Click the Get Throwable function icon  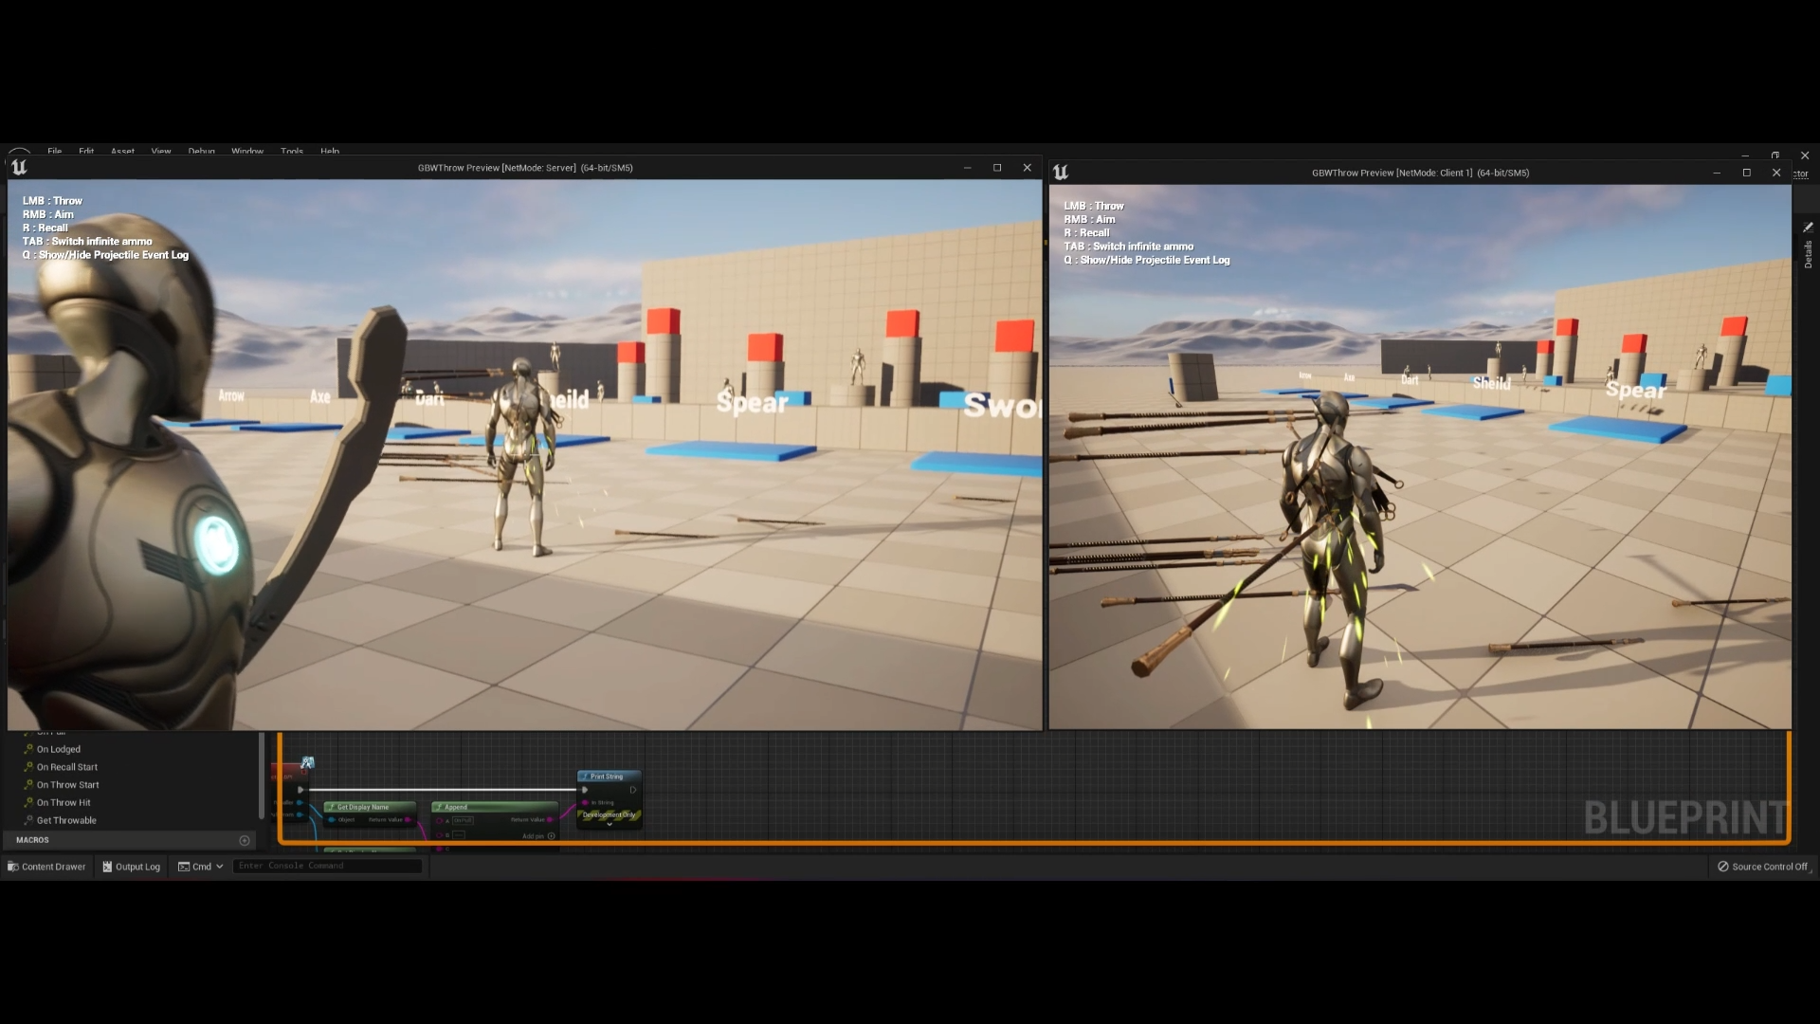[28, 820]
